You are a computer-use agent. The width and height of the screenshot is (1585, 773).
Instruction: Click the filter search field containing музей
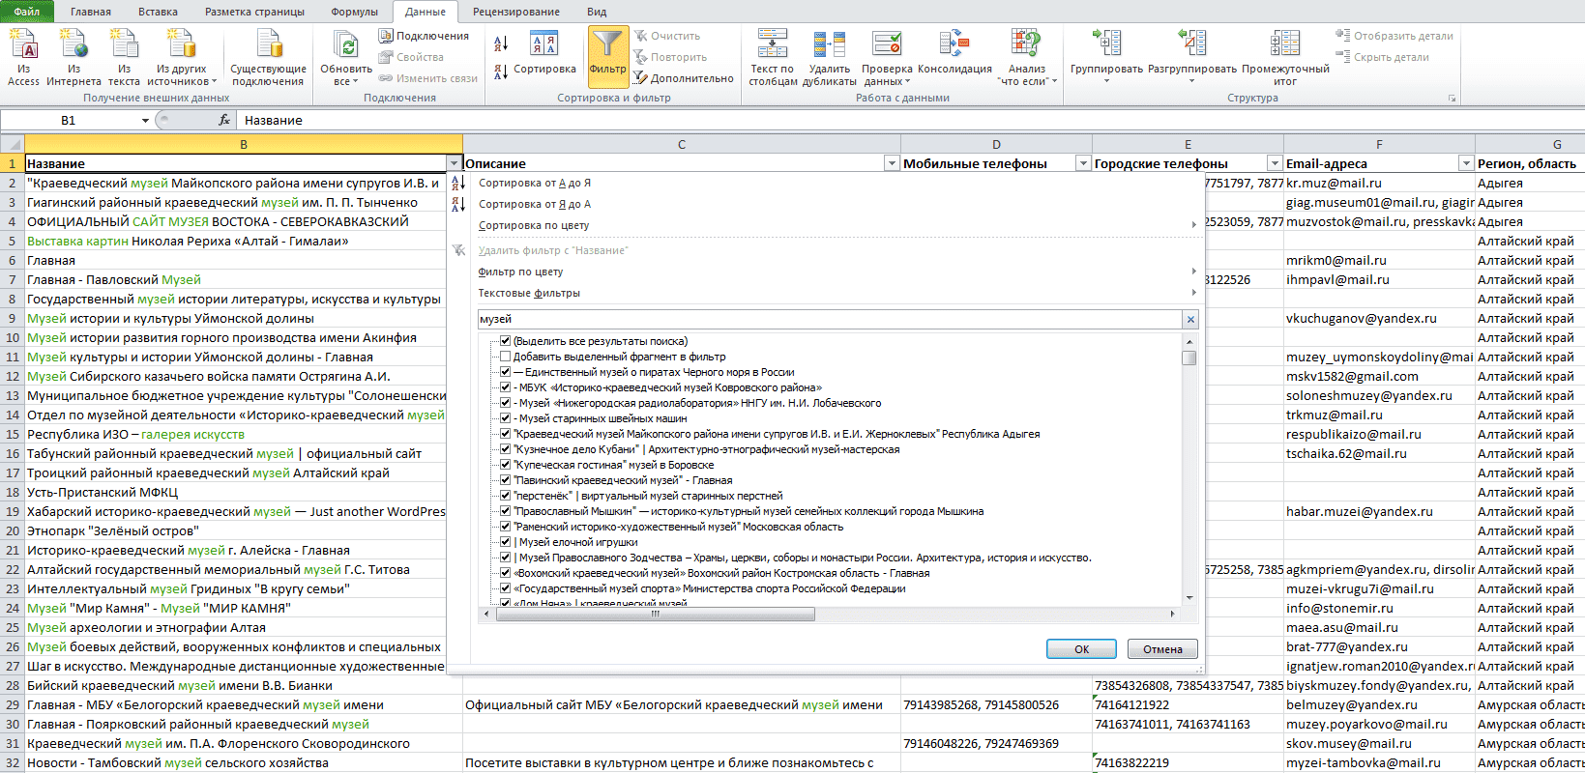[x=830, y=319]
